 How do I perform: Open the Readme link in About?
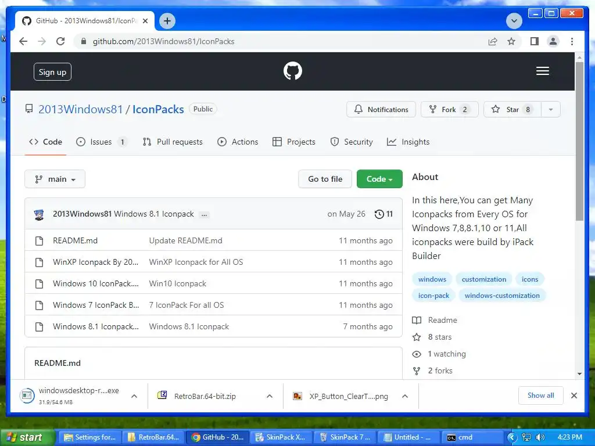point(435,320)
